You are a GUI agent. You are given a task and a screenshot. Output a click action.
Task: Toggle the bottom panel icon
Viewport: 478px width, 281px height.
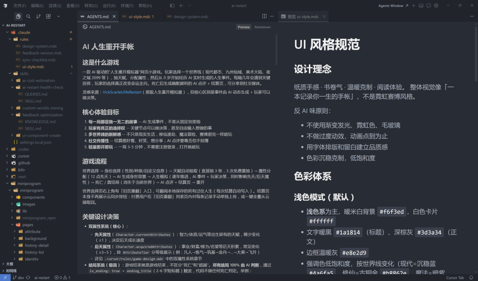[x=421, y=5]
